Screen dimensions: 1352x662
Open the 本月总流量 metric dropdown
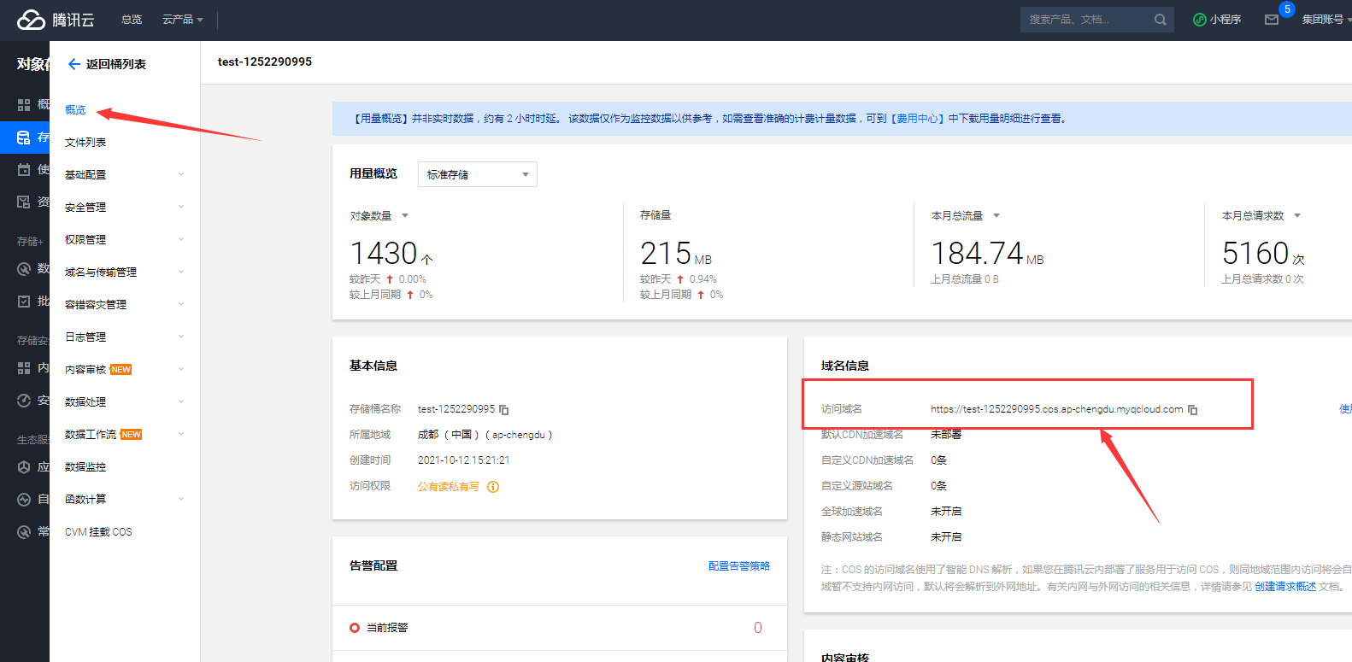(996, 216)
